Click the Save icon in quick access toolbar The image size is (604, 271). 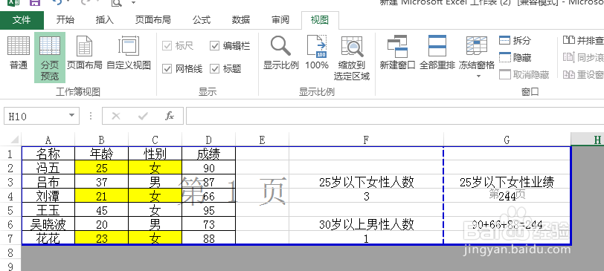(35, 2)
